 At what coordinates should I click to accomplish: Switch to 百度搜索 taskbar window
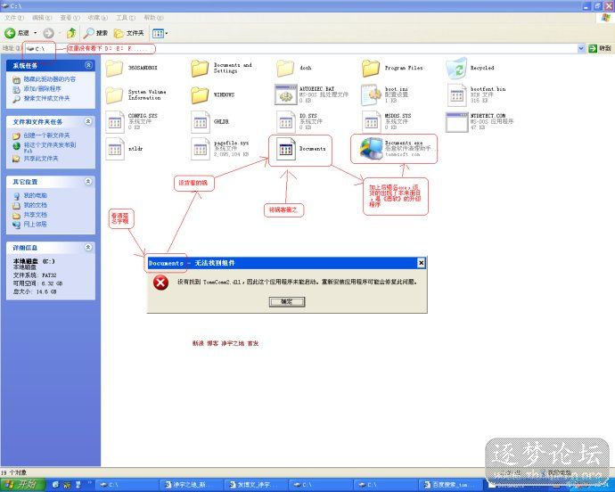point(450,485)
